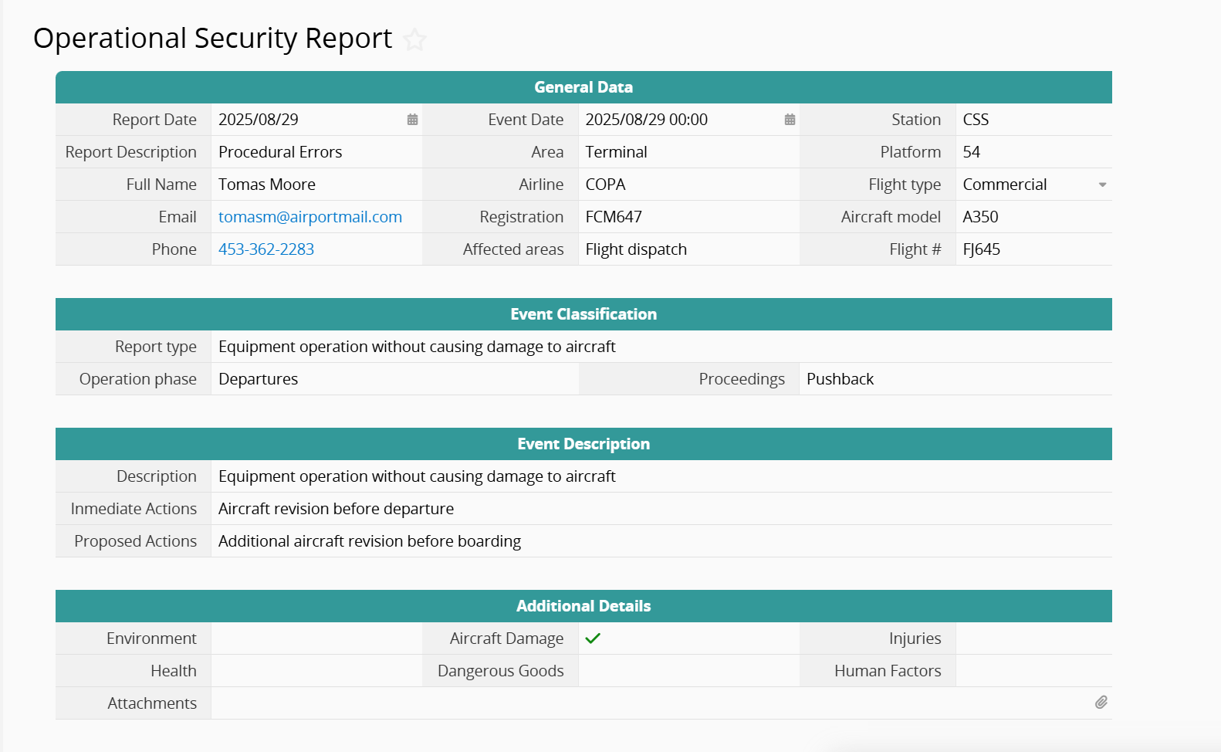Toggle the Aircraft Damage checkmark
The height and width of the screenshot is (752, 1221).
(x=593, y=639)
